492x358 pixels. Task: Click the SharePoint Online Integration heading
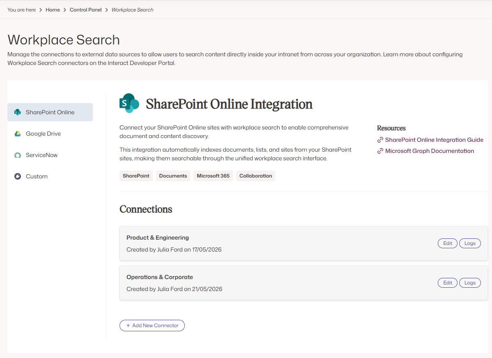(229, 104)
